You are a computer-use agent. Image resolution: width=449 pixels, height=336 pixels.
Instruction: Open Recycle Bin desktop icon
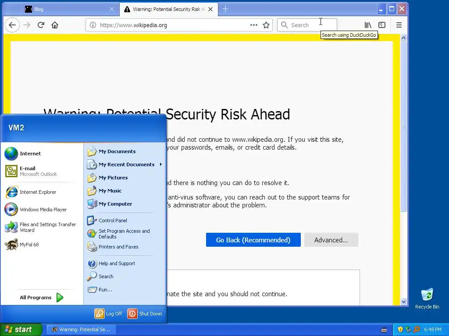click(427, 298)
